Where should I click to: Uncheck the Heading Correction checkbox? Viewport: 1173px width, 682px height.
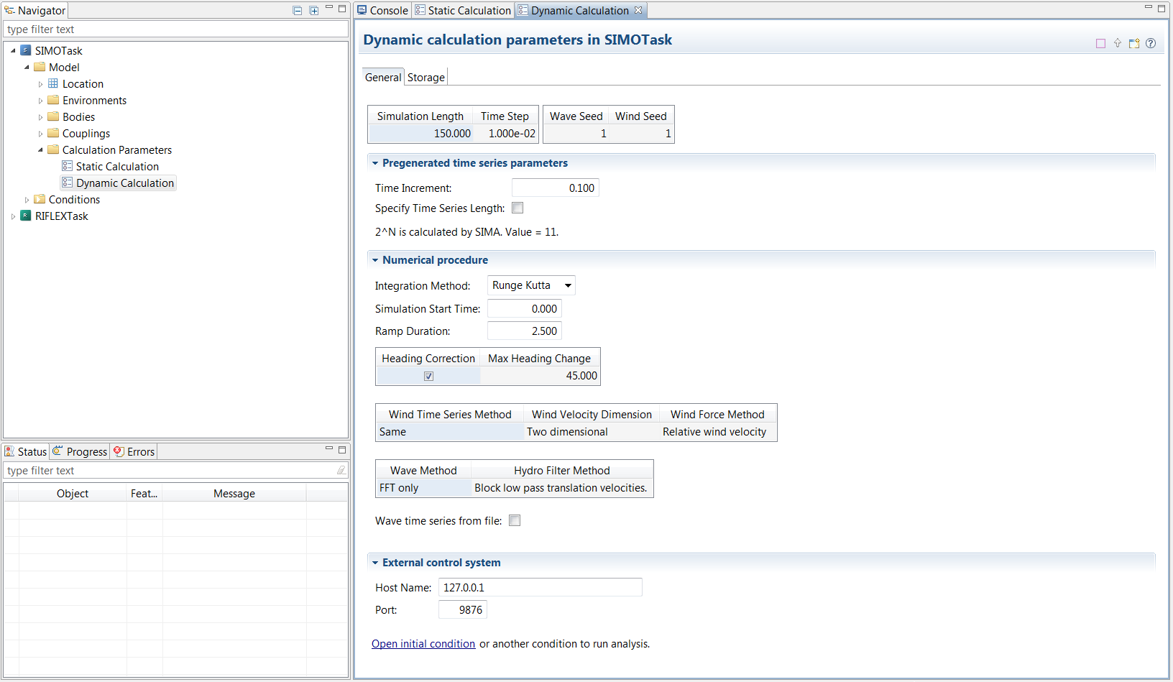428,376
